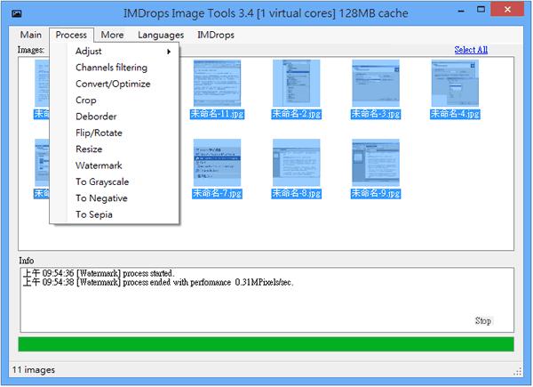This screenshot has width=533, height=387.
Task: Choose Channels filtering from Process menu
Action: pos(115,68)
